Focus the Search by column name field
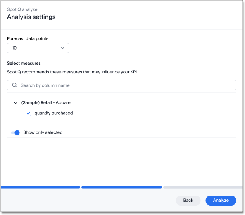This screenshot has width=245, height=215. click(121, 85)
